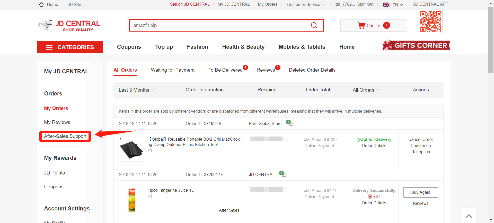This screenshot has width=494, height=223.
Task: Open the Last 3 Months filter dropdown
Action: tap(137, 90)
